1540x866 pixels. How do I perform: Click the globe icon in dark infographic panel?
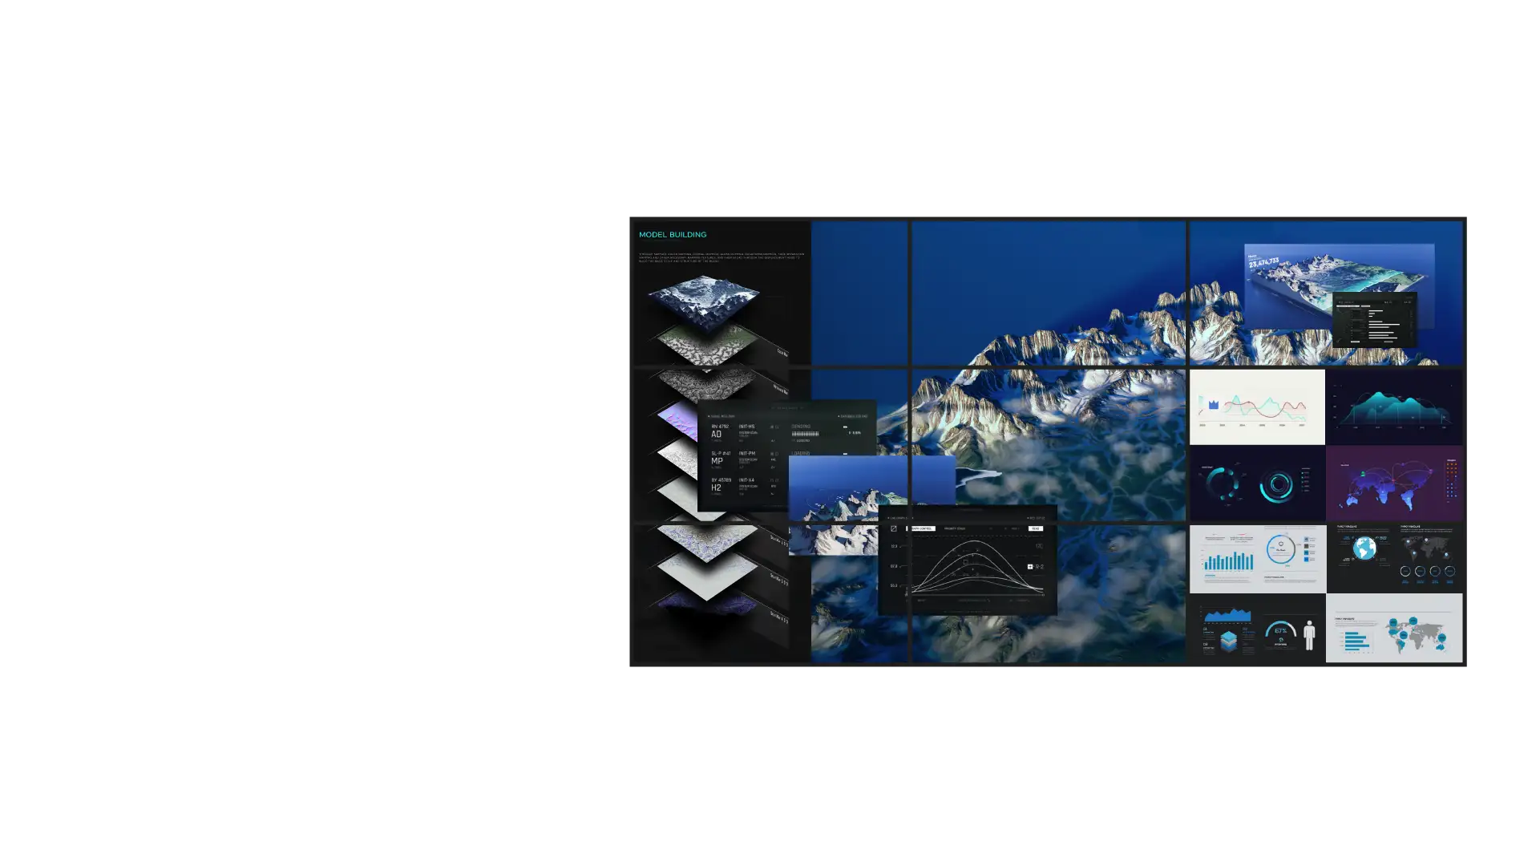point(1364,548)
